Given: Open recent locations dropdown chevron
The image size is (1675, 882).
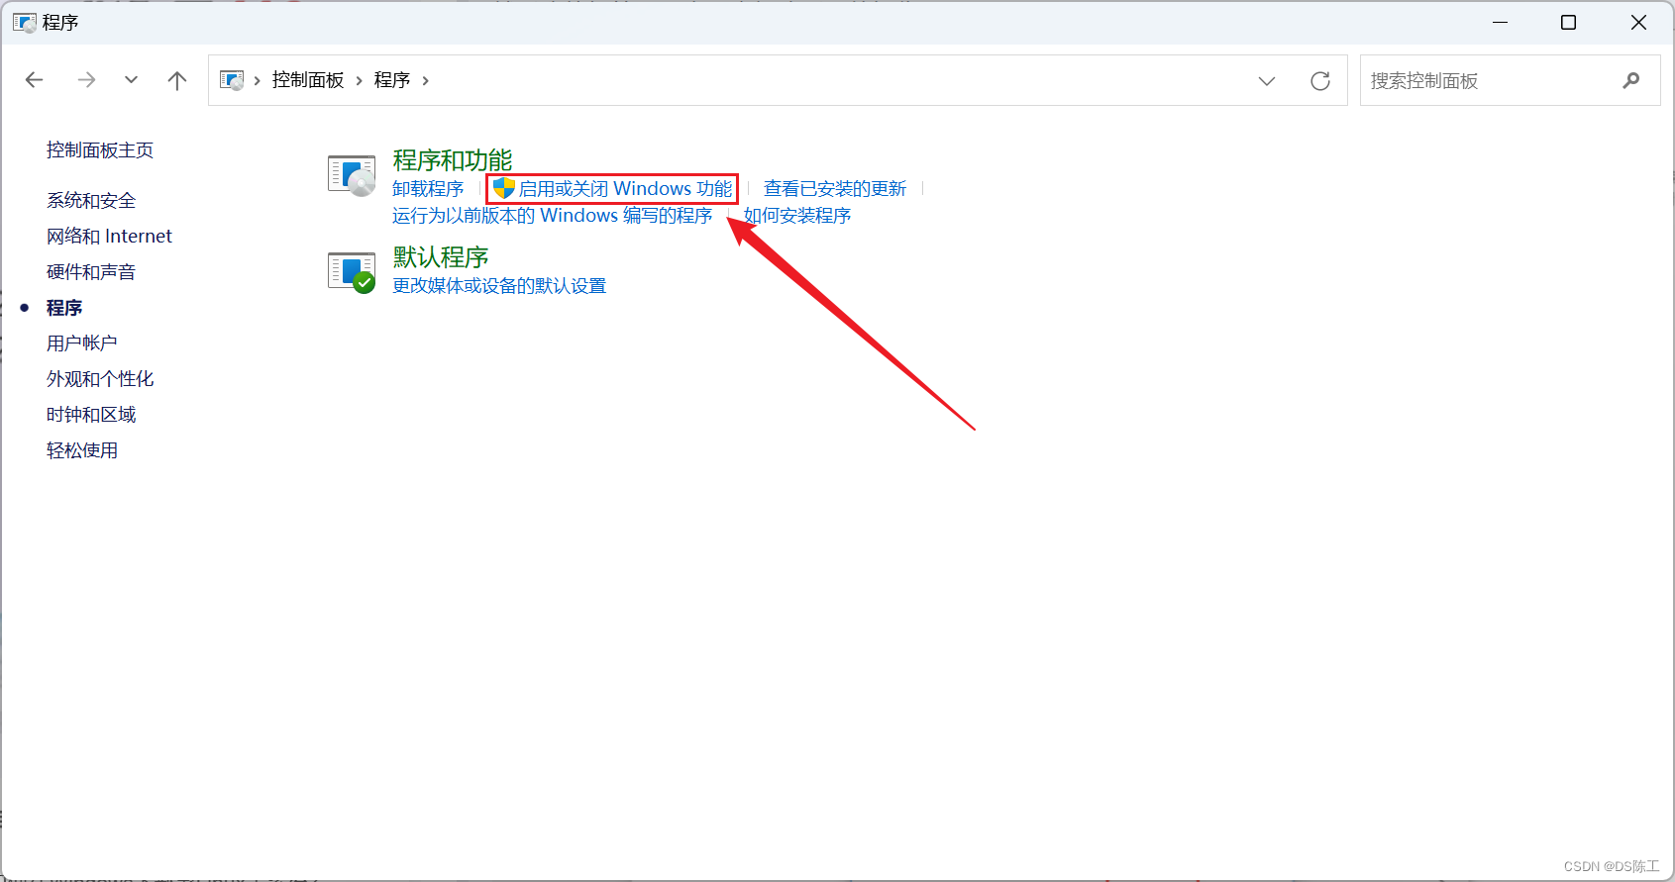Looking at the screenshot, I should click(131, 80).
